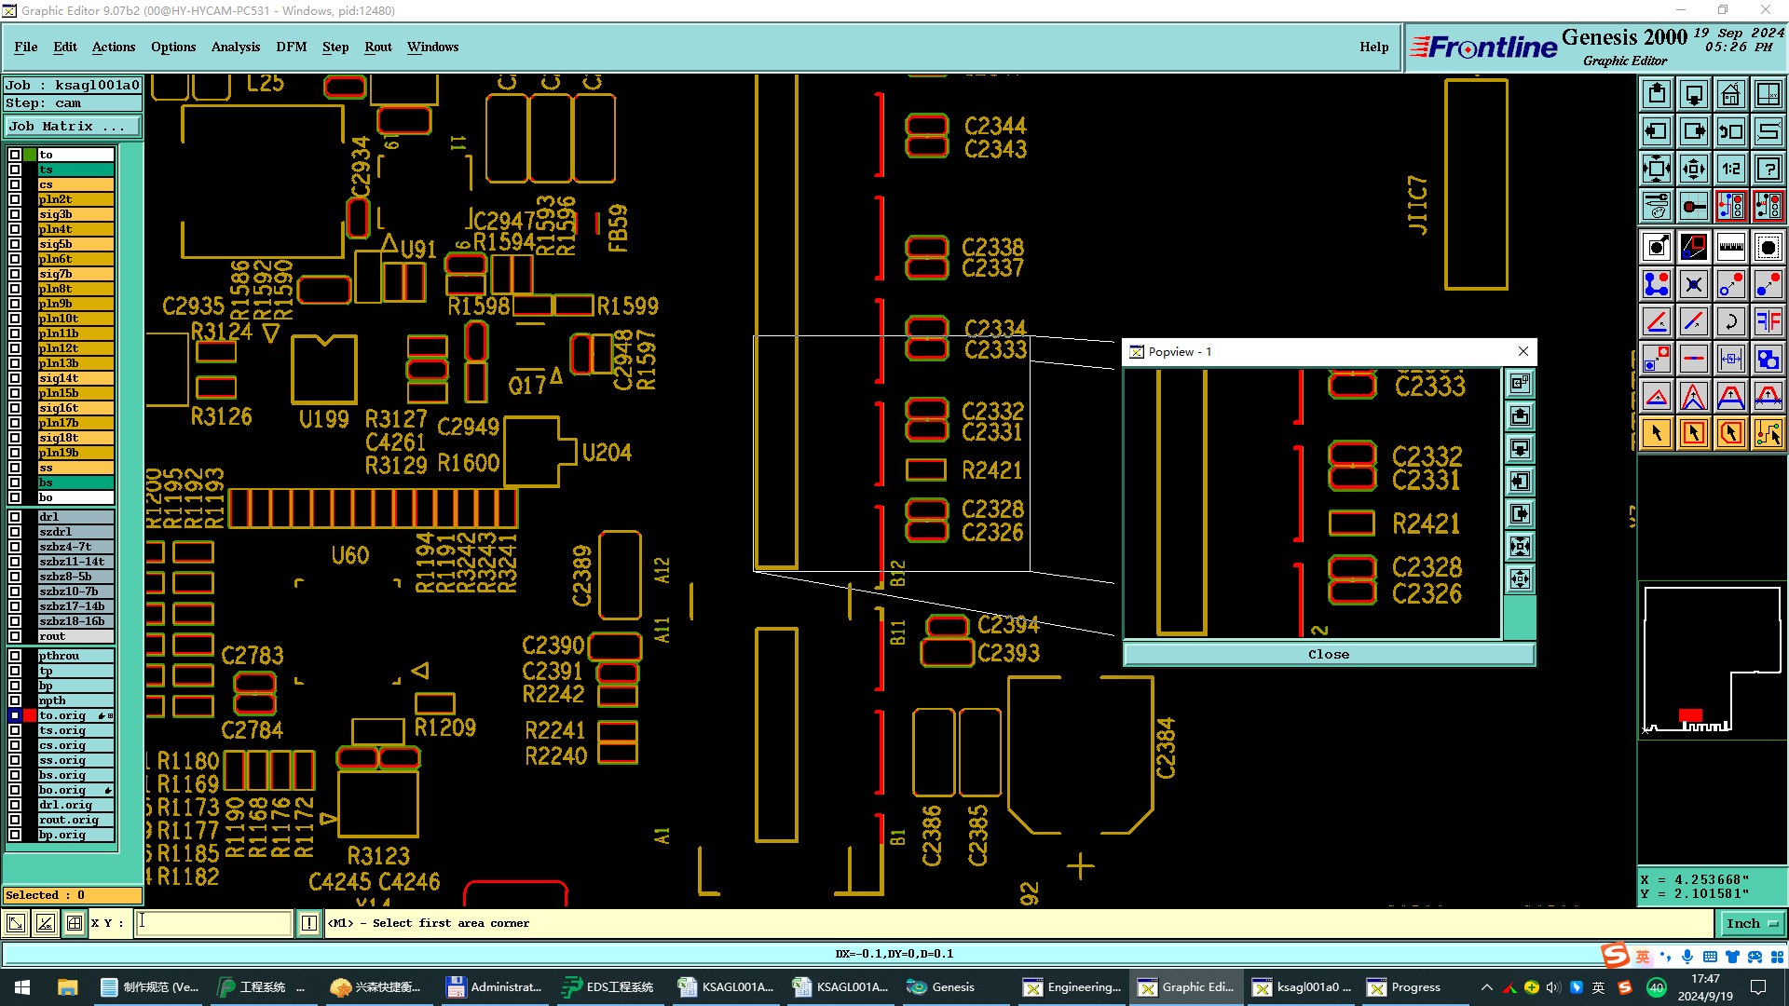Viewport: 1789px width, 1006px height.
Task: Click the snap key-on-grid icon
Action: tap(1694, 206)
